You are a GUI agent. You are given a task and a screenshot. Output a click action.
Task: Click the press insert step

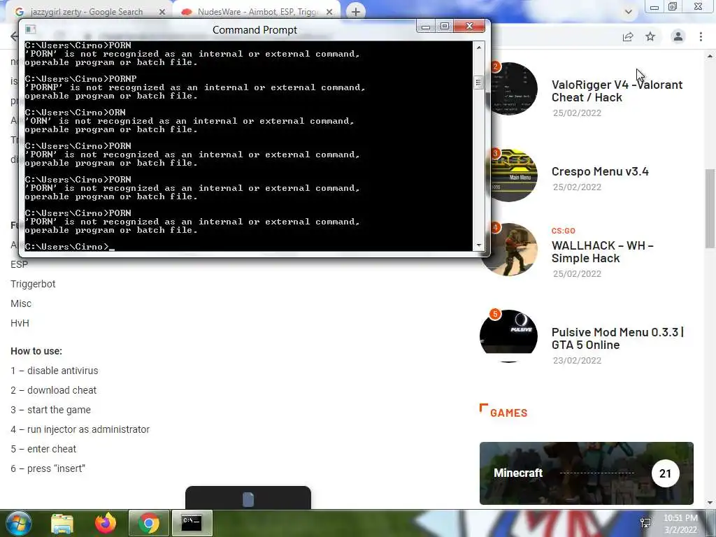click(48, 469)
